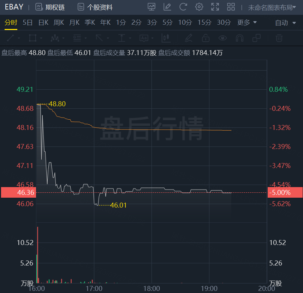Expand chart to fullscreen
Viewport: 303px width, 293px height.
pyautogui.click(x=215, y=7)
